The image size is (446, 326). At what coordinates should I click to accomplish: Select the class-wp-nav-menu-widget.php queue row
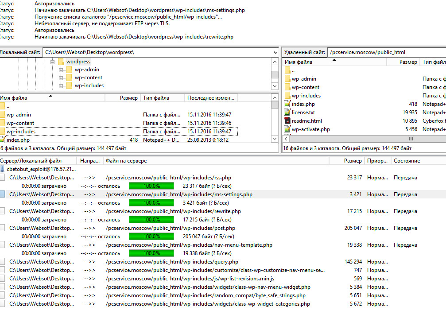[x=223, y=287]
